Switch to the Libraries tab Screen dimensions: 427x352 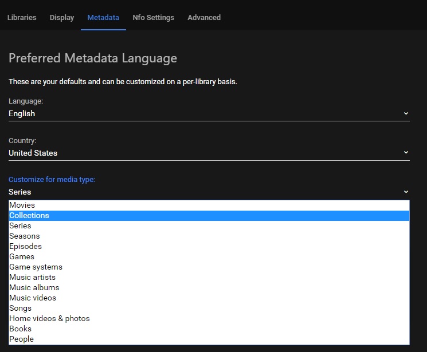22,17
